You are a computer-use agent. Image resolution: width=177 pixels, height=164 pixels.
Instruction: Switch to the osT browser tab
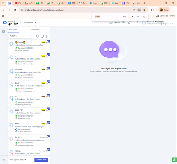[29, 3]
